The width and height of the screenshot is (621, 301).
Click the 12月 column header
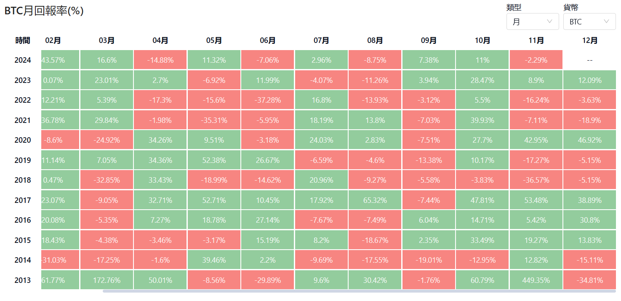coord(589,40)
